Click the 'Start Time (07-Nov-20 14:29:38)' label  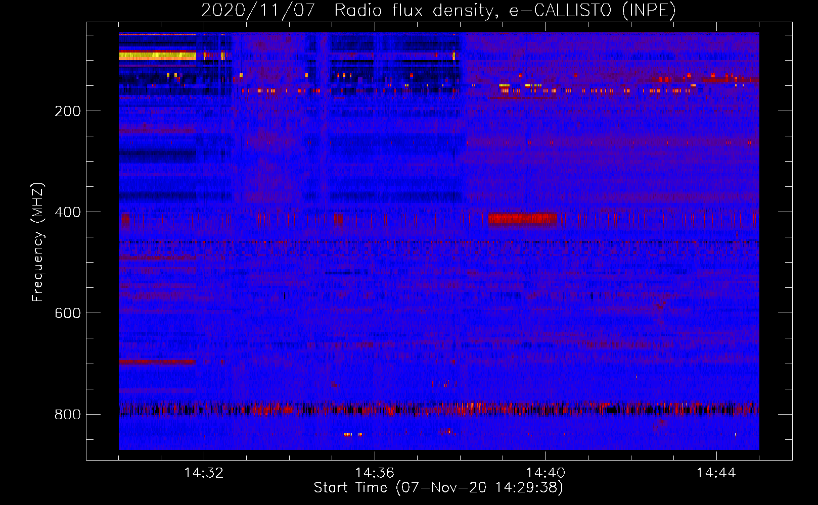coord(438,487)
